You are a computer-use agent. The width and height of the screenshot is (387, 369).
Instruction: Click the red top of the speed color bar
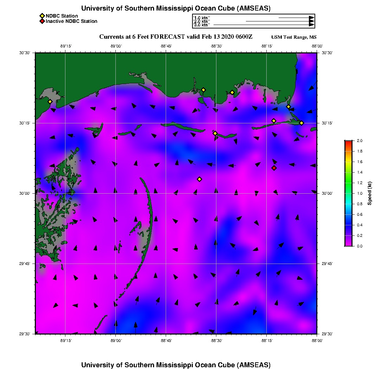tap(348, 142)
